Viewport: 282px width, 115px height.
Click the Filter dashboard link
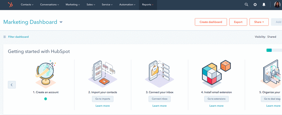point(18,37)
